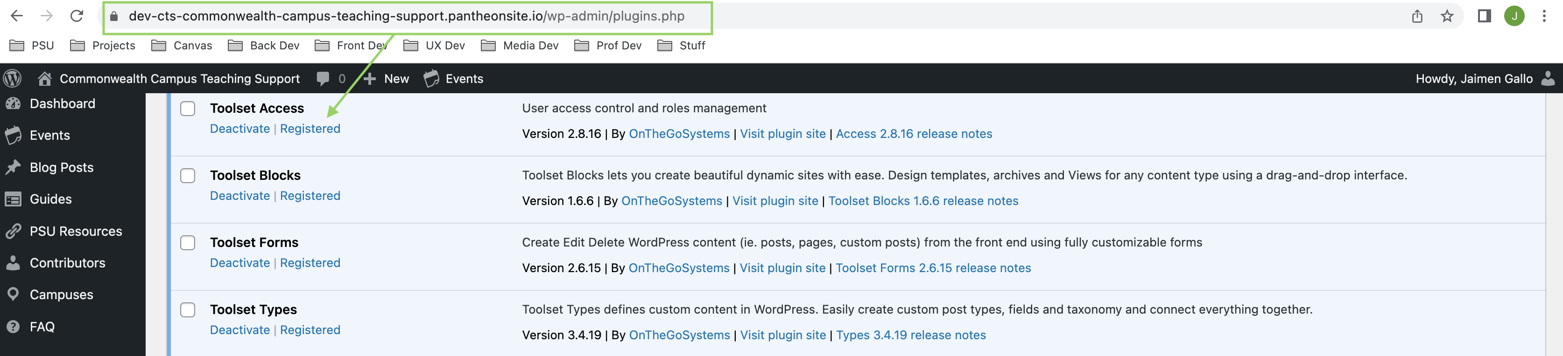Open the browser side panel icon
This screenshot has height=356, width=1563.
coord(1484,16)
